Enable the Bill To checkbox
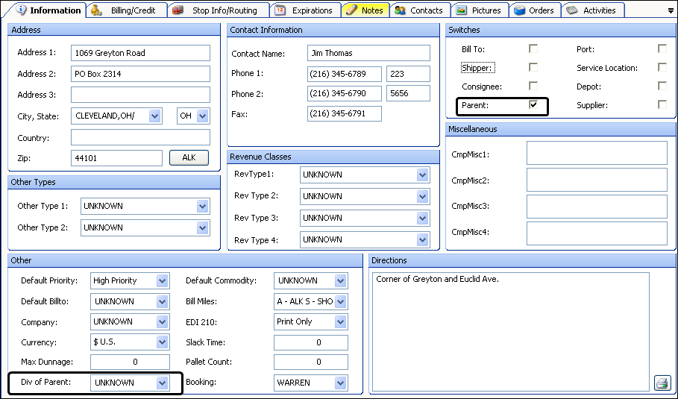This screenshot has height=399, width=678. (533, 49)
